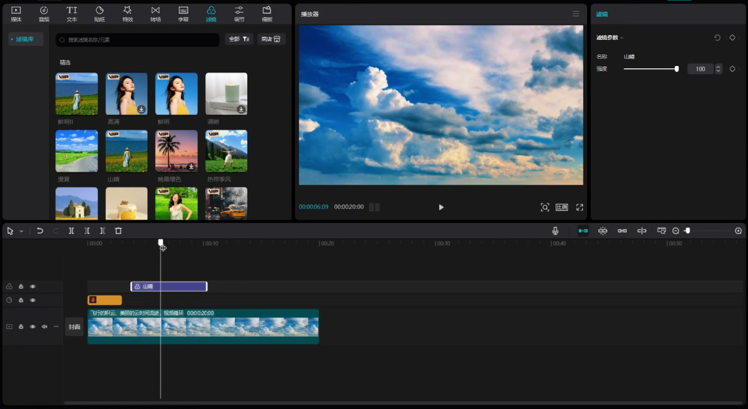The width and height of the screenshot is (748, 409).
Task: Enter fullscreen in the player
Action: coord(580,207)
